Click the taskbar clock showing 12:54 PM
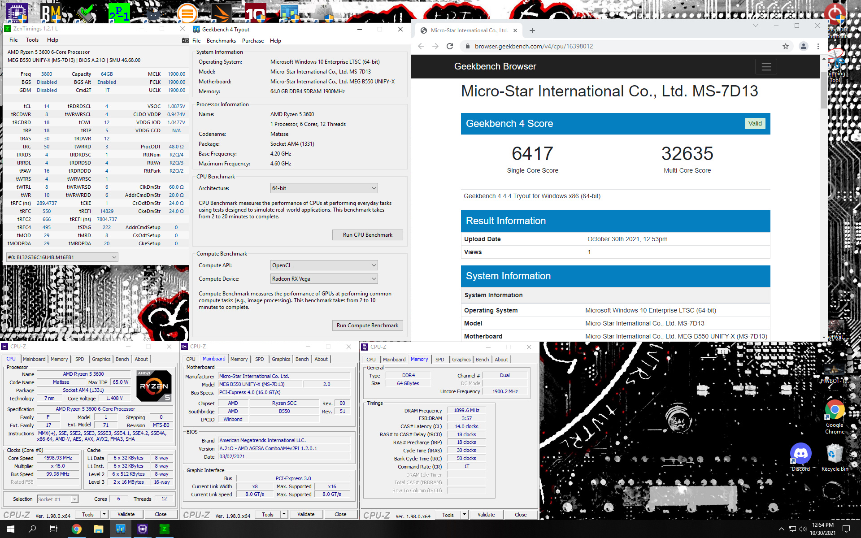Viewport: 861px width, 538px height. point(822,529)
